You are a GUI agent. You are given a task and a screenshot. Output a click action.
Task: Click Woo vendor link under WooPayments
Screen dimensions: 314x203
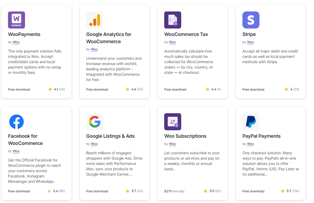pyautogui.click(x=16, y=42)
